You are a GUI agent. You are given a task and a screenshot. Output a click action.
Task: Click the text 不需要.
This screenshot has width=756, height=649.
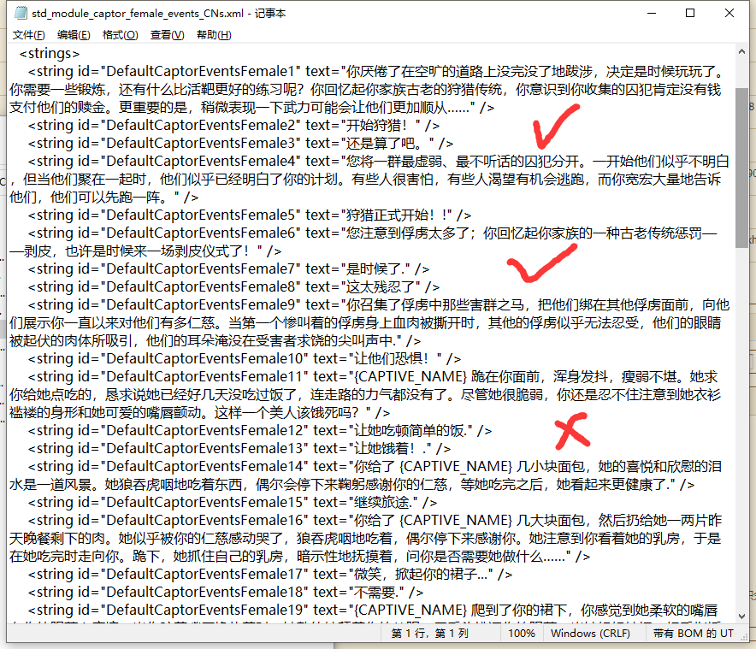(374, 592)
